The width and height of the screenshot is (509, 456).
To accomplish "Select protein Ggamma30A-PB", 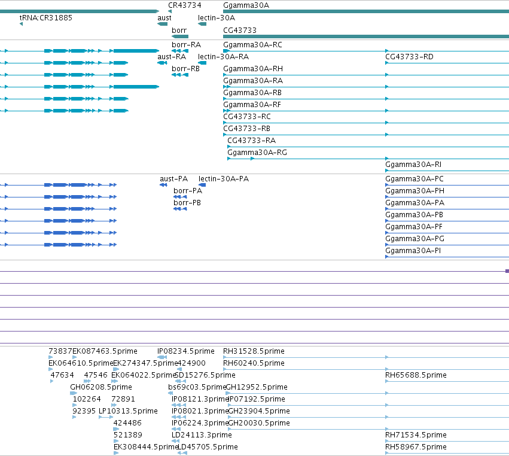I will point(414,215).
